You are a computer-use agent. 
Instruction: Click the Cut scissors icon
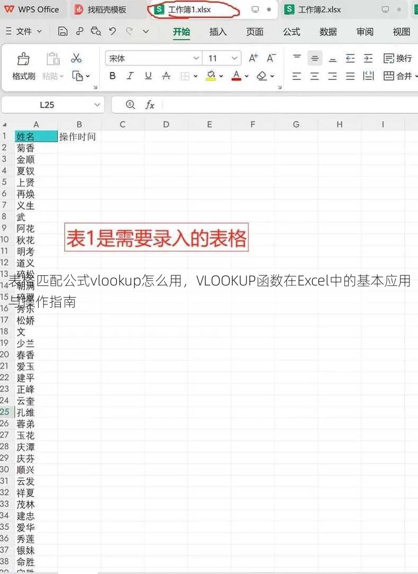(76, 58)
